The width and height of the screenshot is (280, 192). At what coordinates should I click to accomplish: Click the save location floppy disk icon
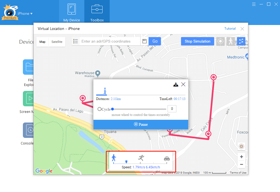[x=144, y=41]
